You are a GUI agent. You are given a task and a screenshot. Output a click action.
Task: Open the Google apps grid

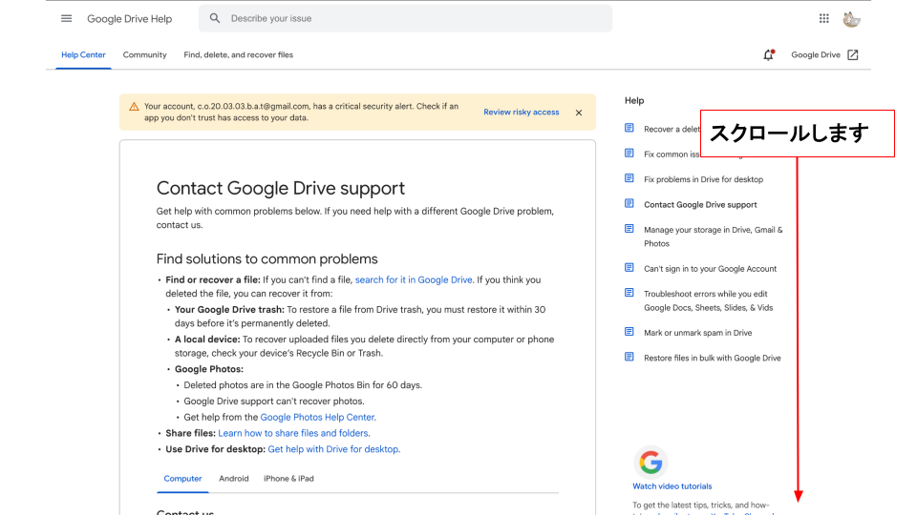824,18
